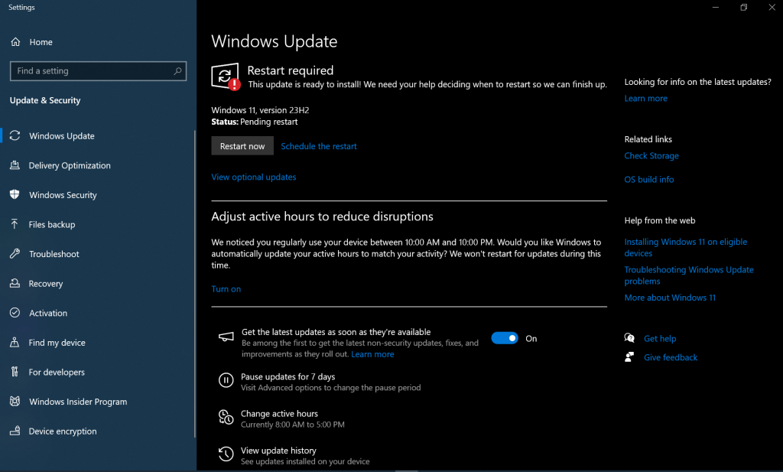
Task: Open View optional updates
Action: (x=254, y=177)
